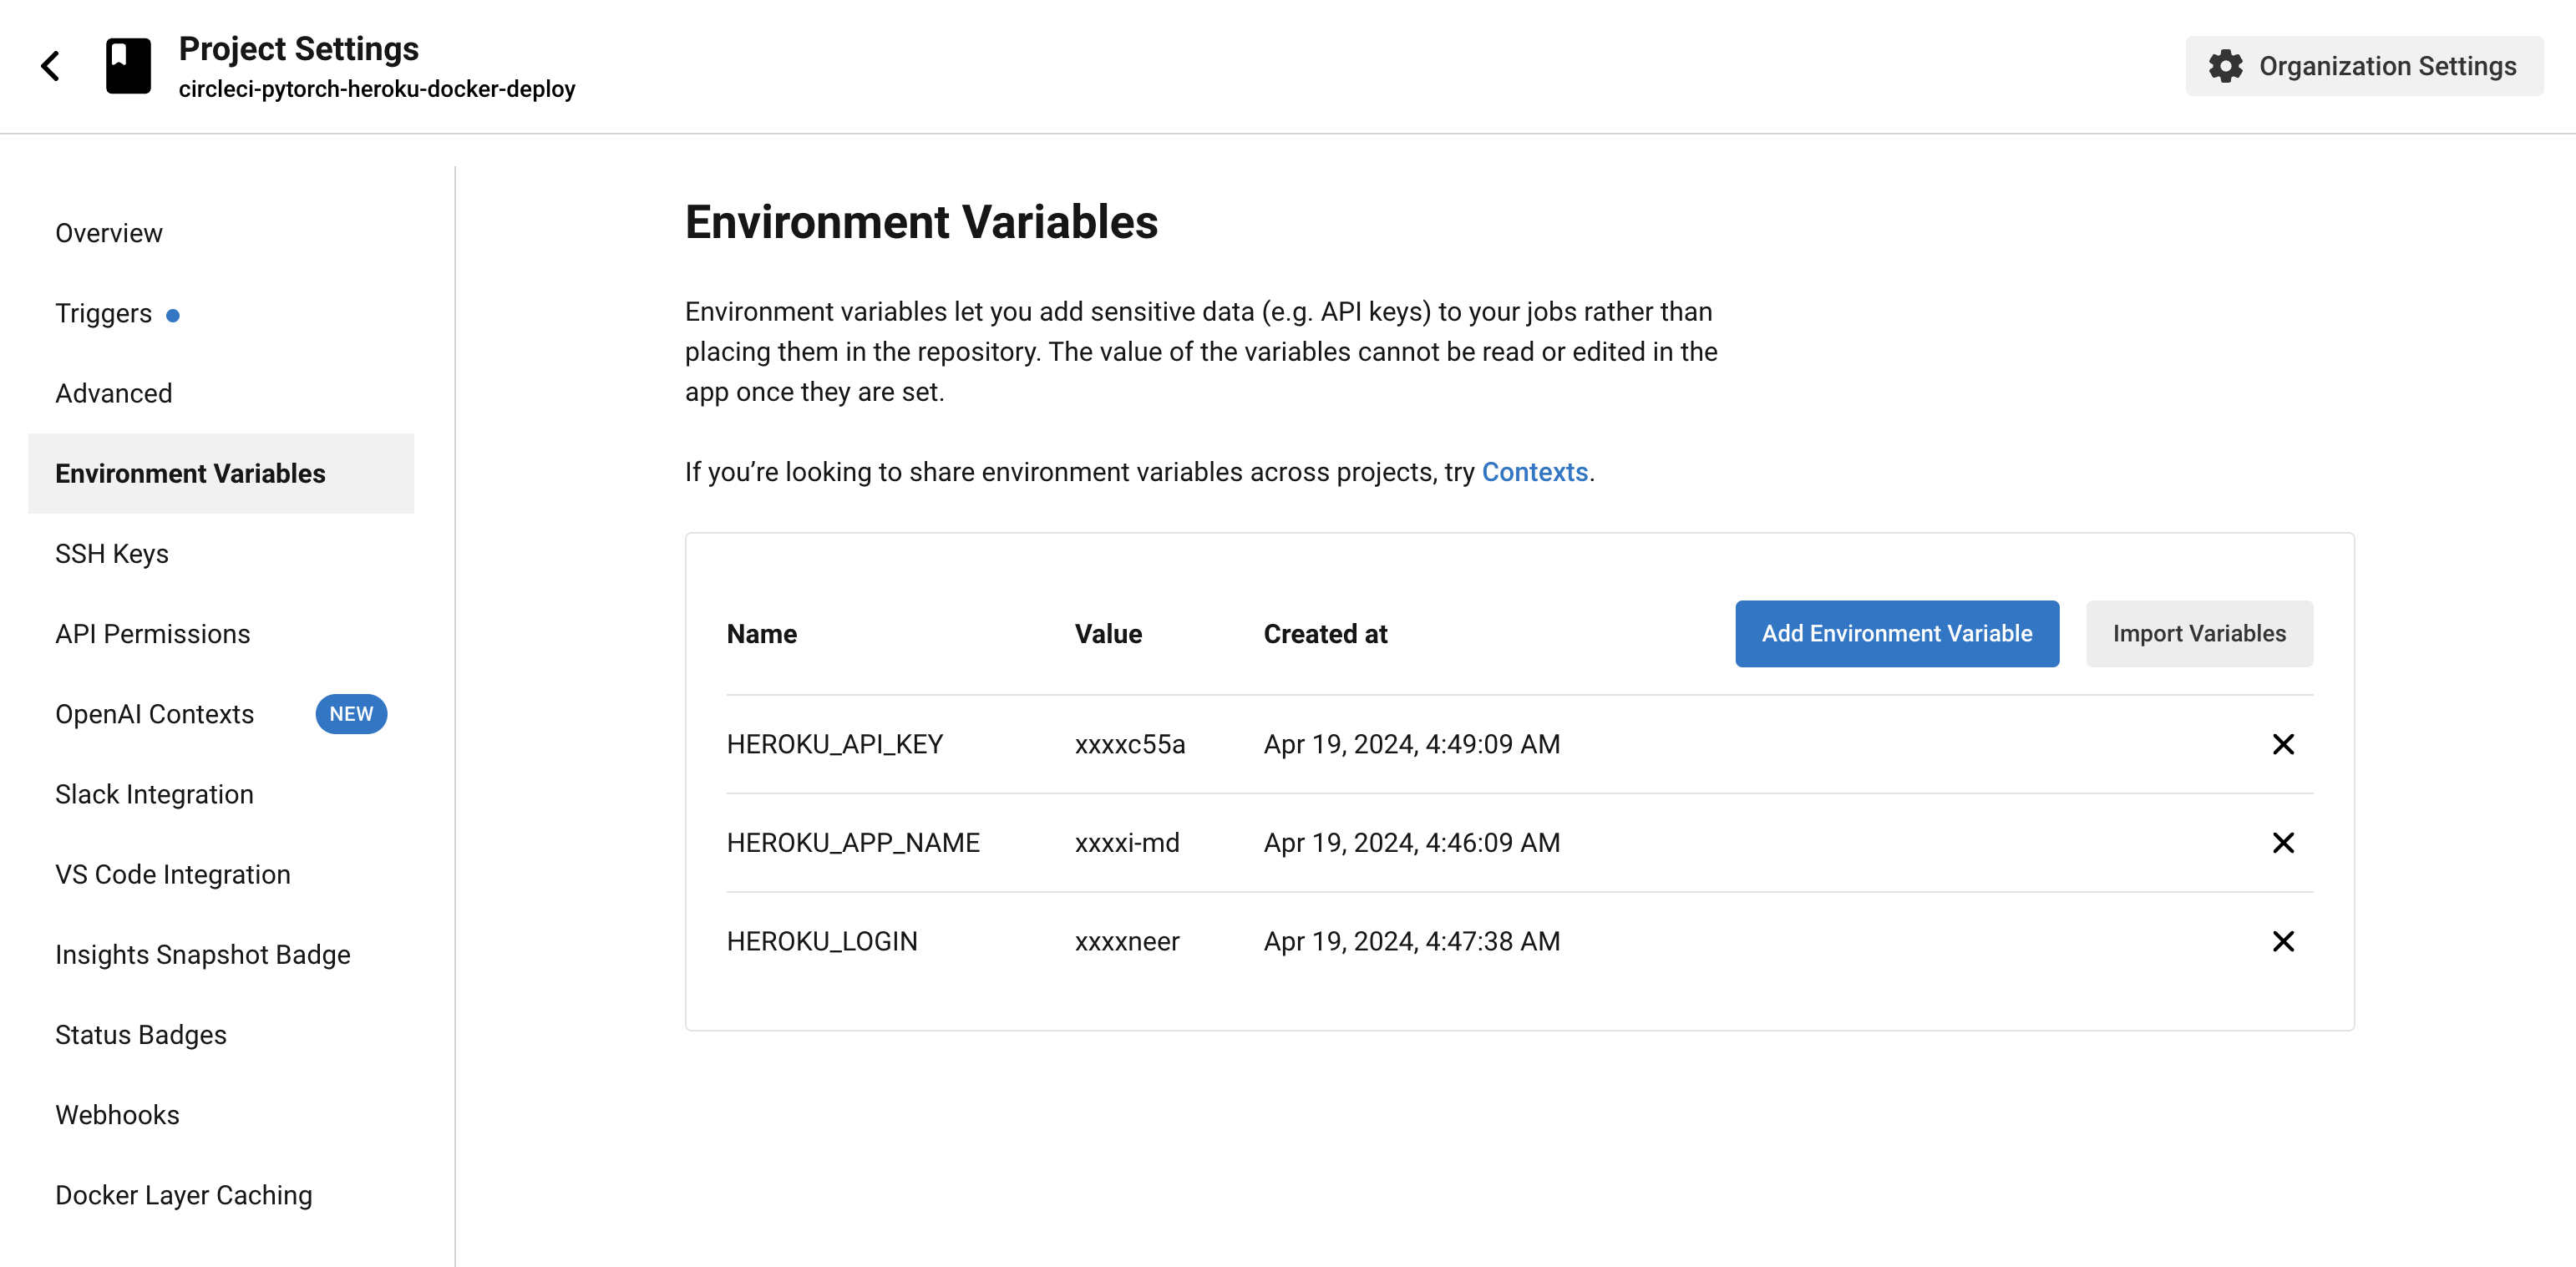Open the Status Badges section
Viewport: 2576px width, 1267px height.
(x=140, y=1034)
